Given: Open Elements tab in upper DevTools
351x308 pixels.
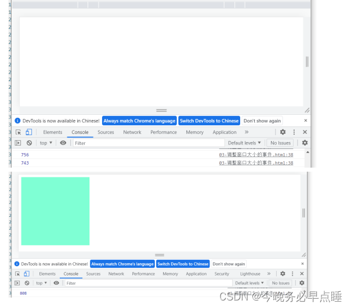Looking at the screenshot, I should (x=53, y=132).
